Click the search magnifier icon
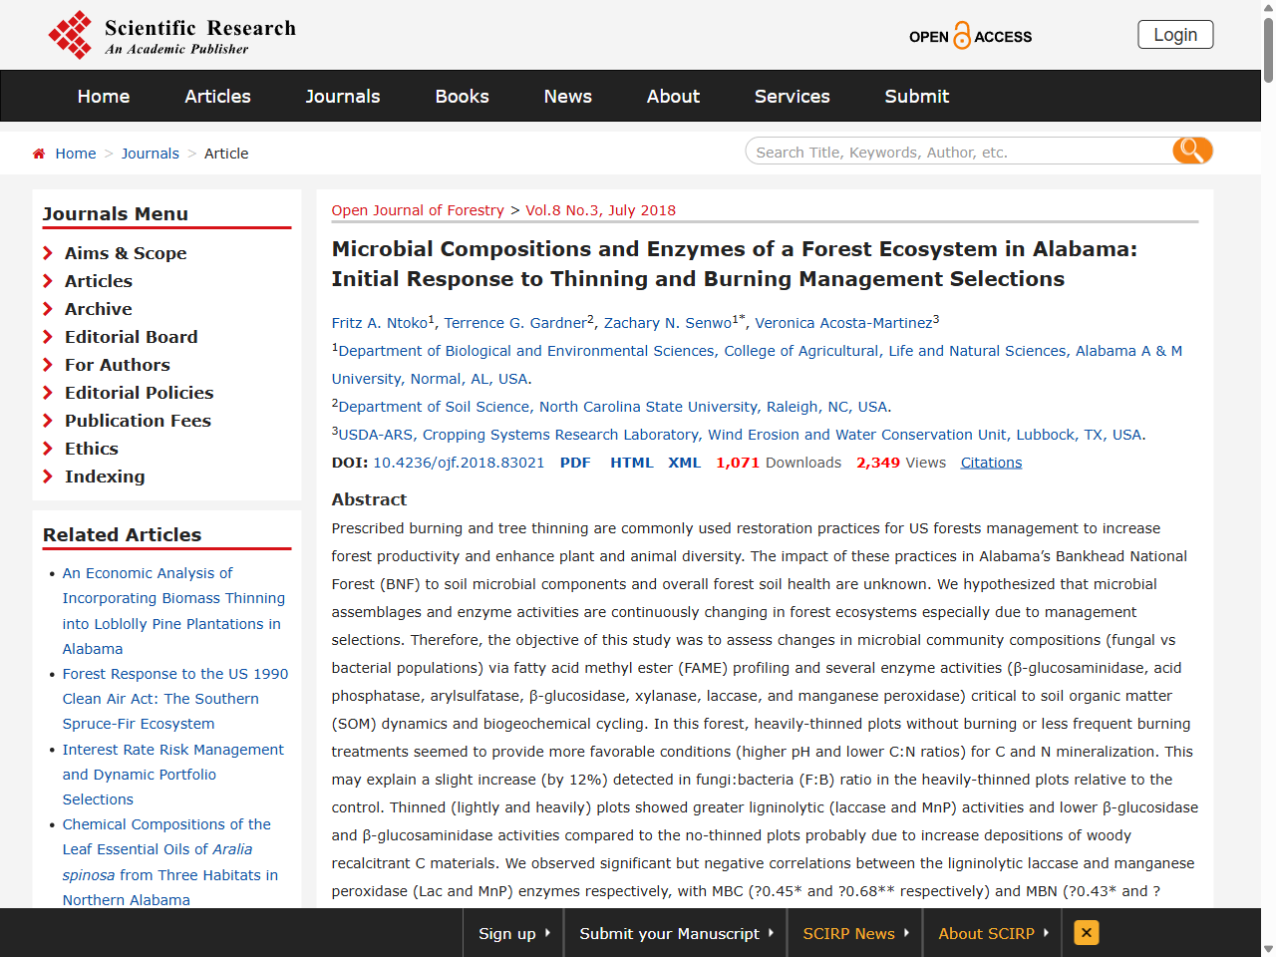Viewport: 1276px width, 957px height. coord(1192,151)
